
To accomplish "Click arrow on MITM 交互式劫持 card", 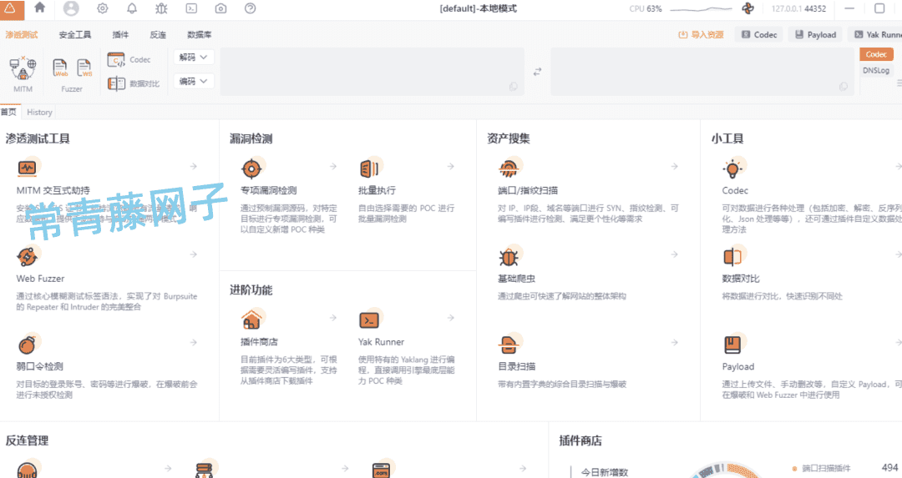I will point(194,166).
